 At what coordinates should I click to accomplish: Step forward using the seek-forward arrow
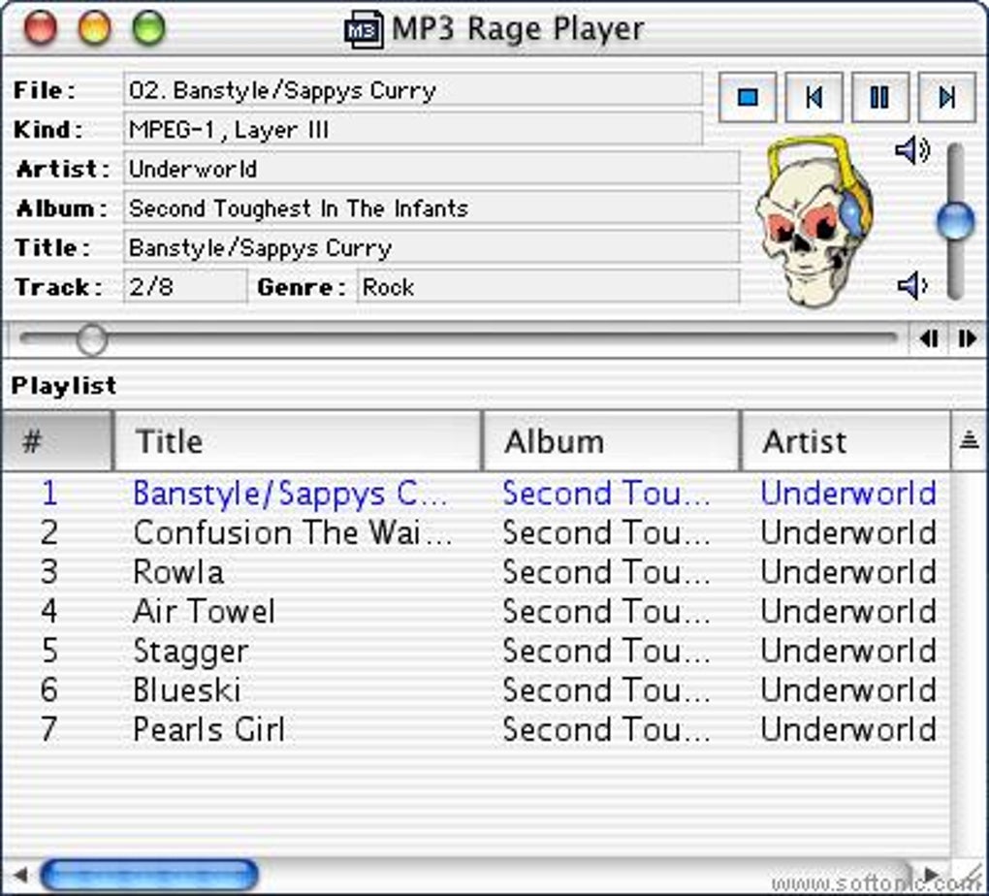[x=967, y=338]
